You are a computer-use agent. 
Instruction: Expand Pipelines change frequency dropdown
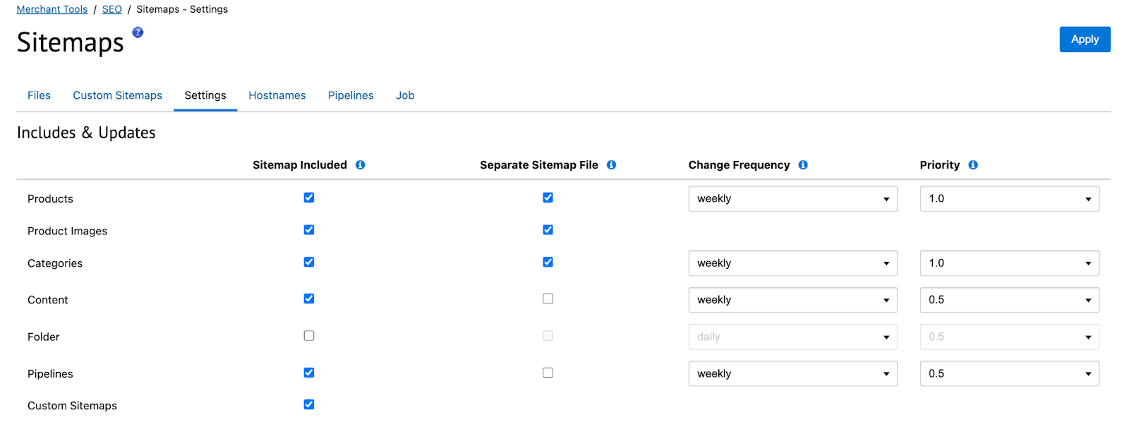point(793,373)
